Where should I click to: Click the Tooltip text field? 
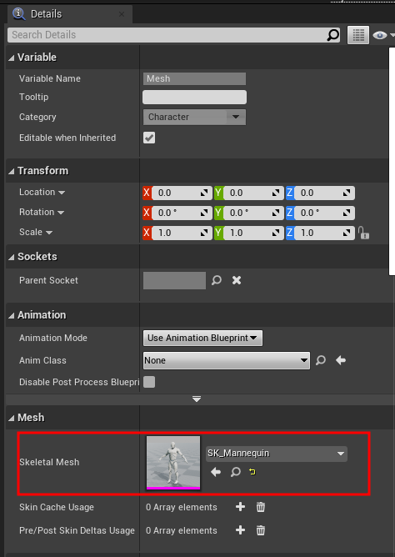pyautogui.click(x=194, y=97)
